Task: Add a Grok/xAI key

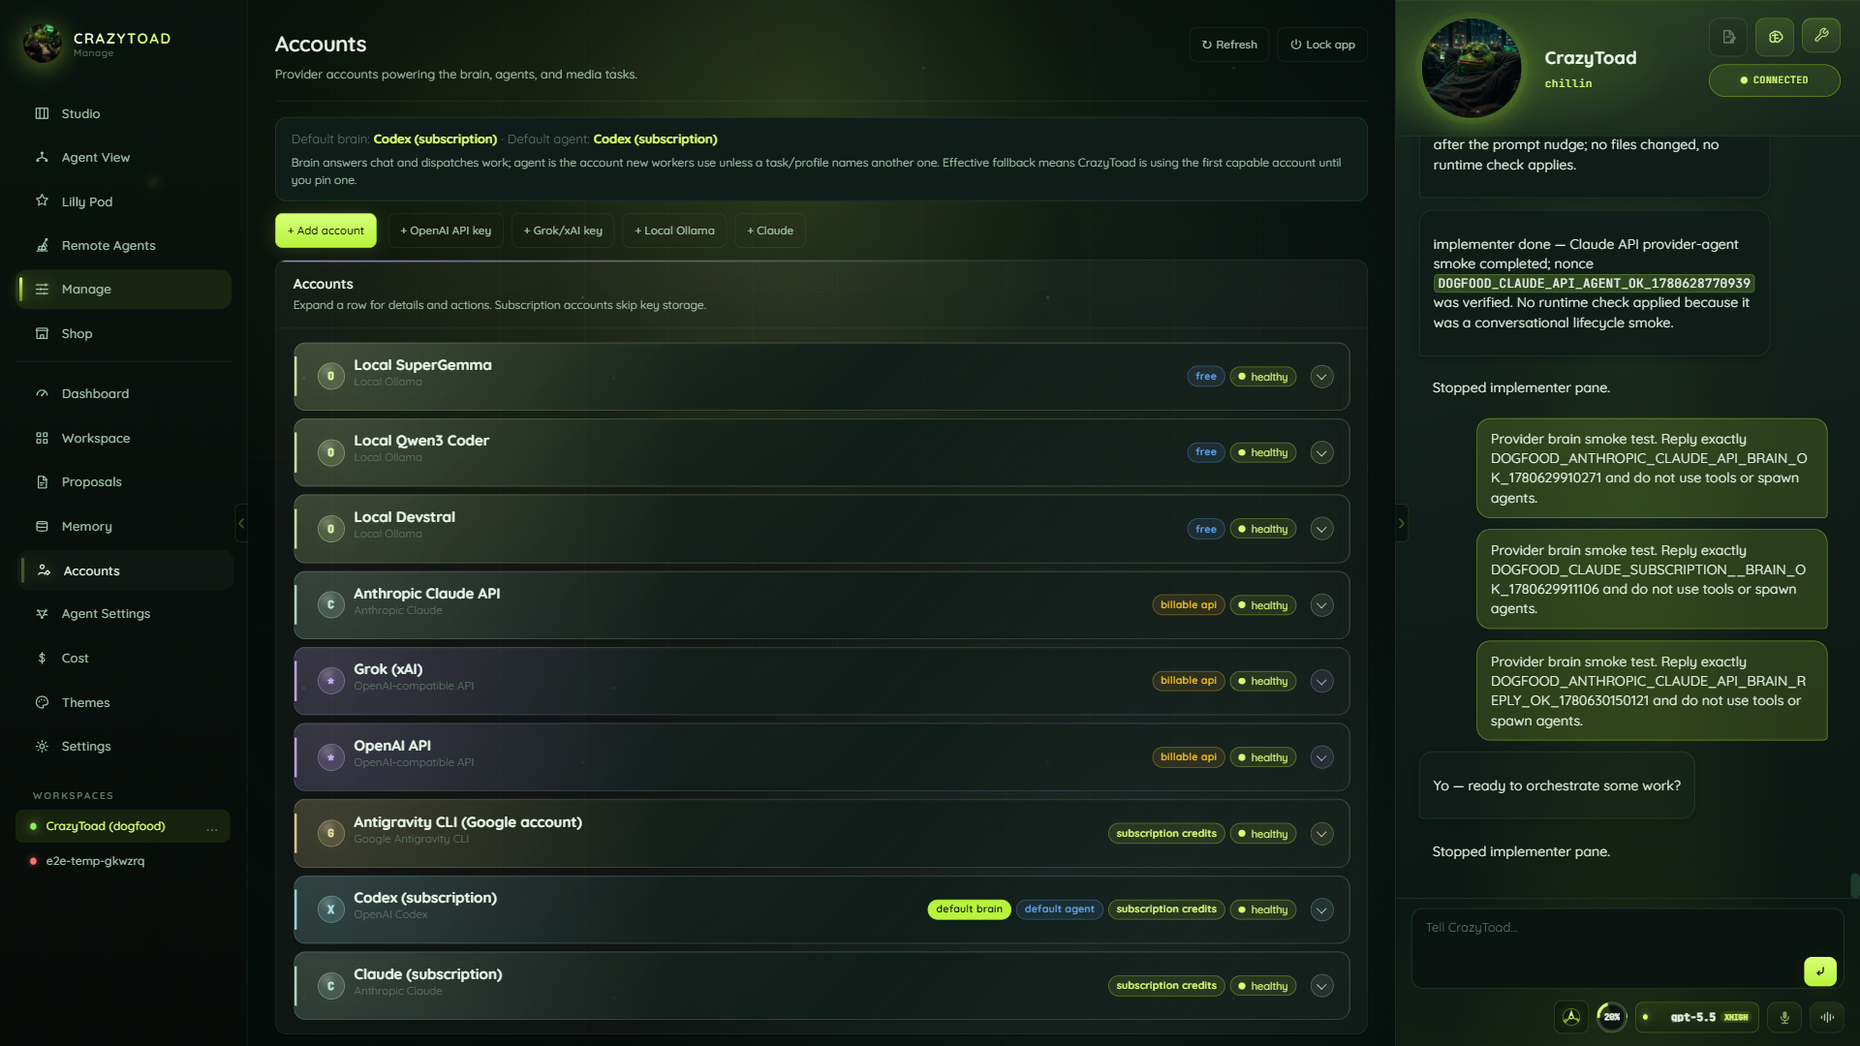Action: pos(563,231)
